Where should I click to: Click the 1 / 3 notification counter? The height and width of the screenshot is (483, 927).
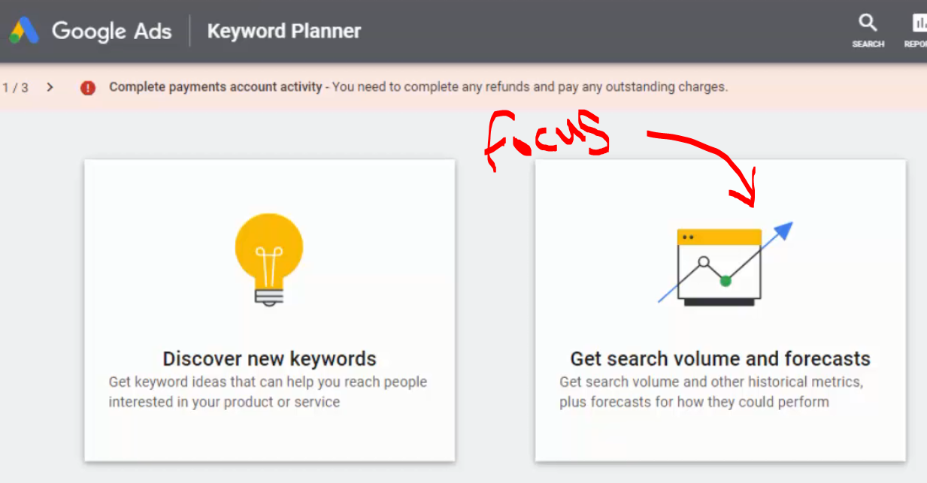click(15, 87)
